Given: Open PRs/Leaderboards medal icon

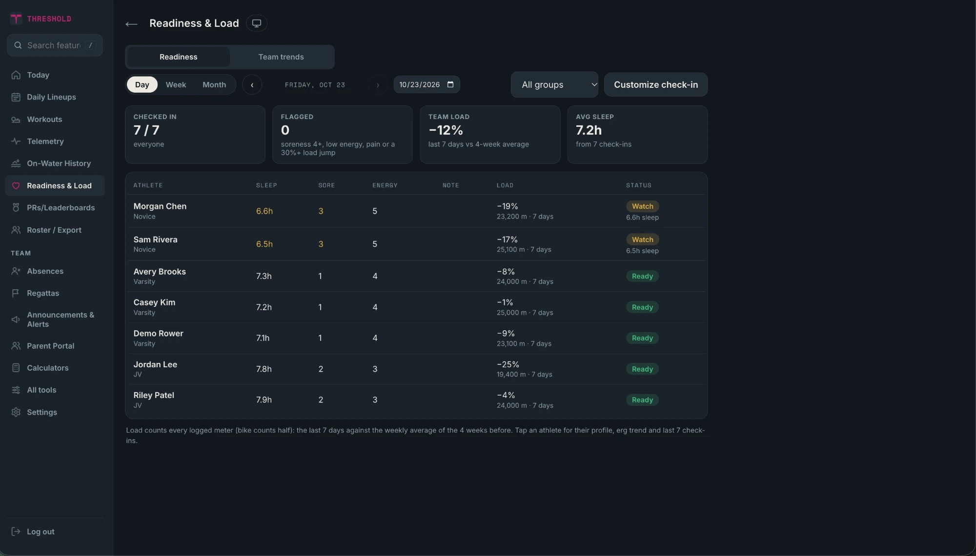Looking at the screenshot, I should coord(16,208).
